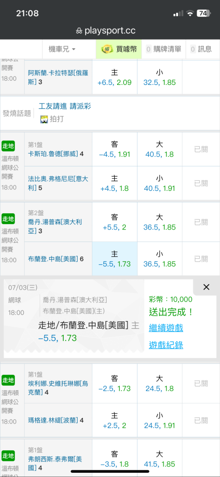Viewport: 220px width, 477px height.
Task: Click the 走地 badge of 卡斯珀.魯德 match
Action: [8, 146]
